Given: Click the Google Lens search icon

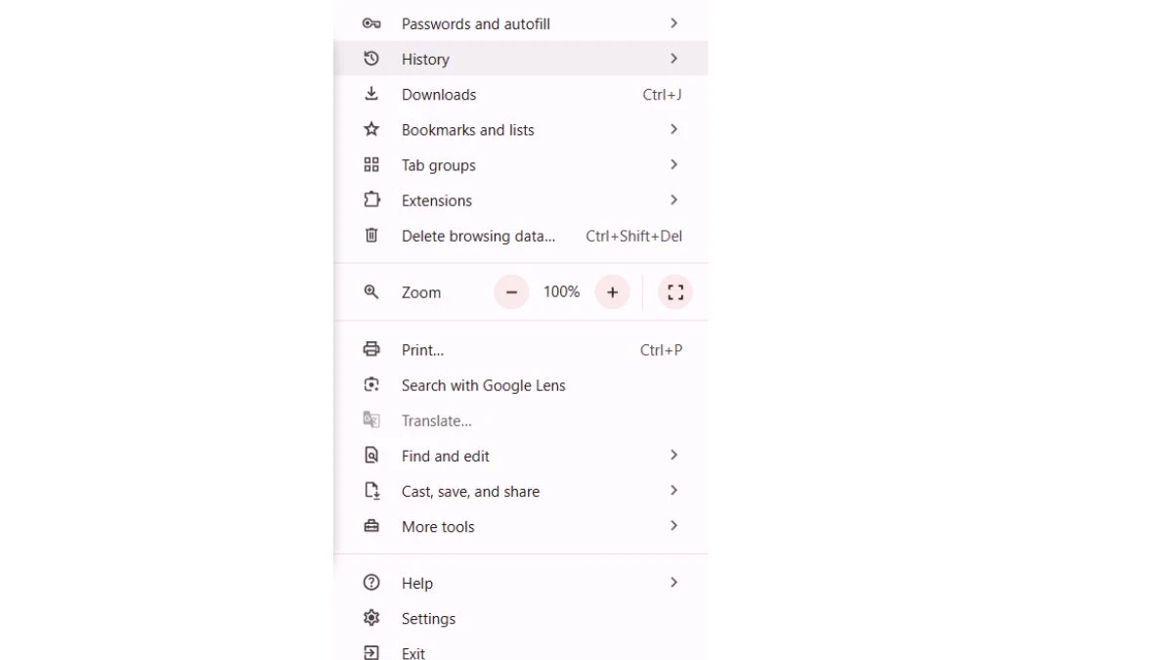Looking at the screenshot, I should (x=371, y=385).
